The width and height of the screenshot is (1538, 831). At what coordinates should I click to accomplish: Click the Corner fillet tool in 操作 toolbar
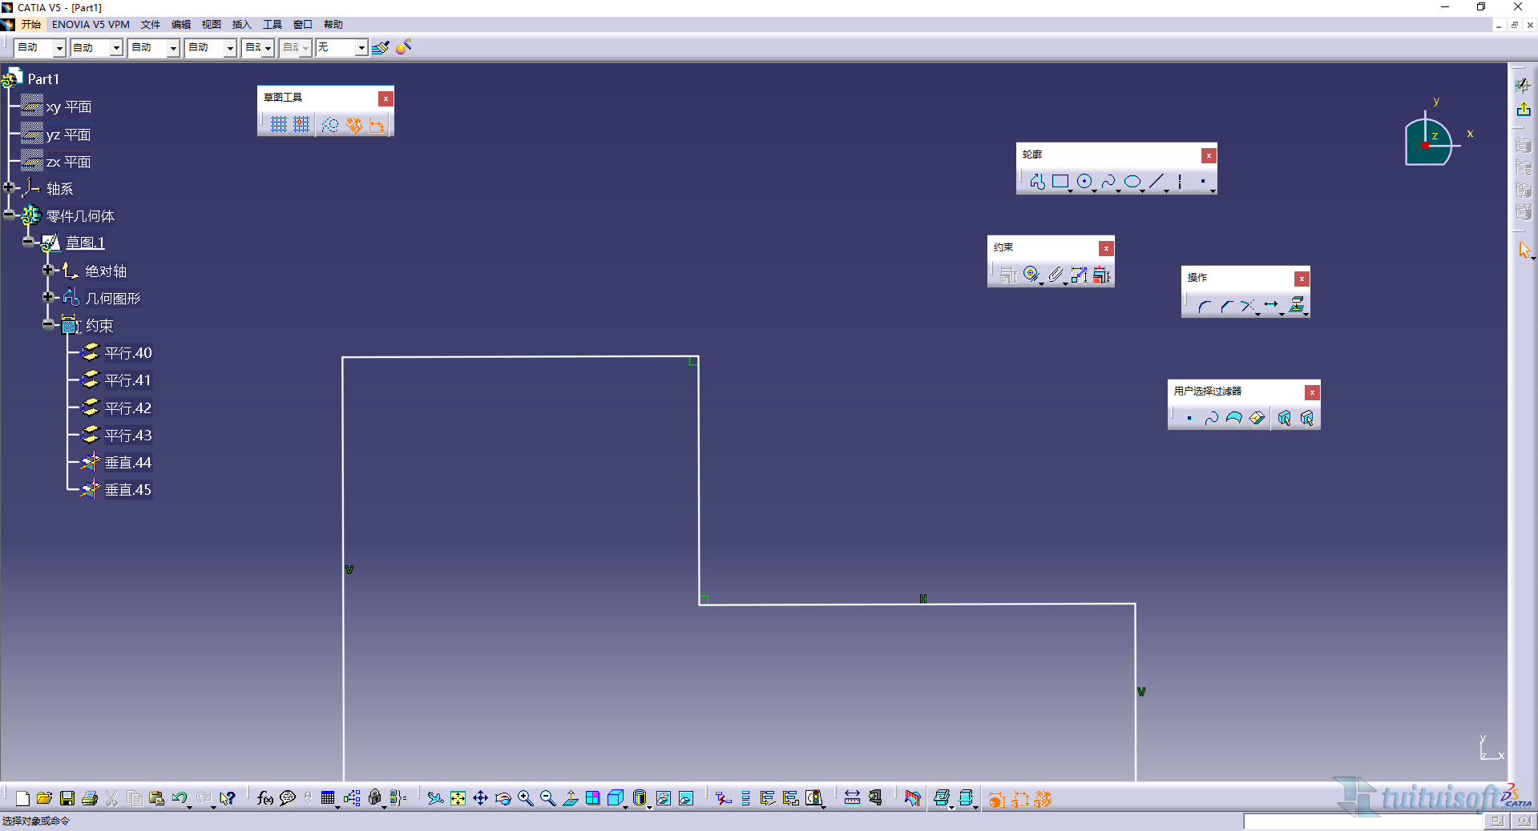tap(1204, 306)
